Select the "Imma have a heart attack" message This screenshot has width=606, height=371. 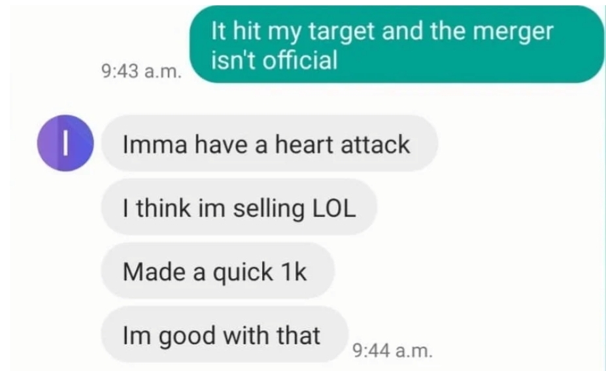click(x=270, y=143)
